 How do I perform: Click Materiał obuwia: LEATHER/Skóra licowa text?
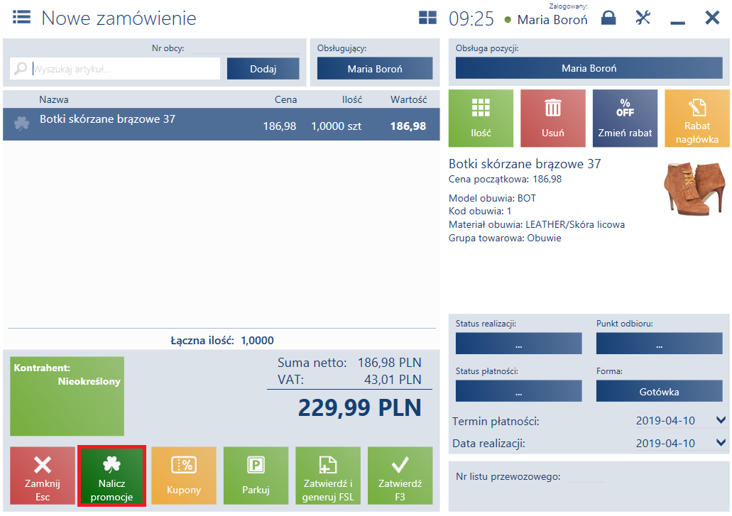pyautogui.click(x=536, y=224)
